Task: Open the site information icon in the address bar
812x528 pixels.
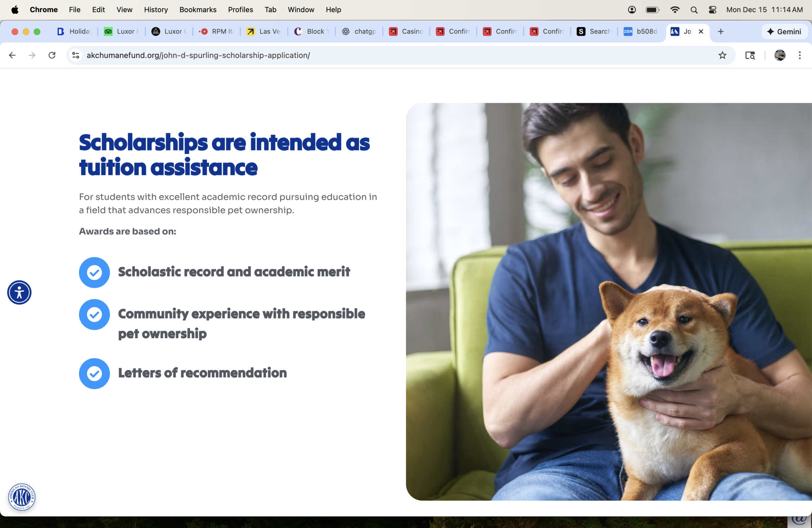Action: [x=76, y=55]
